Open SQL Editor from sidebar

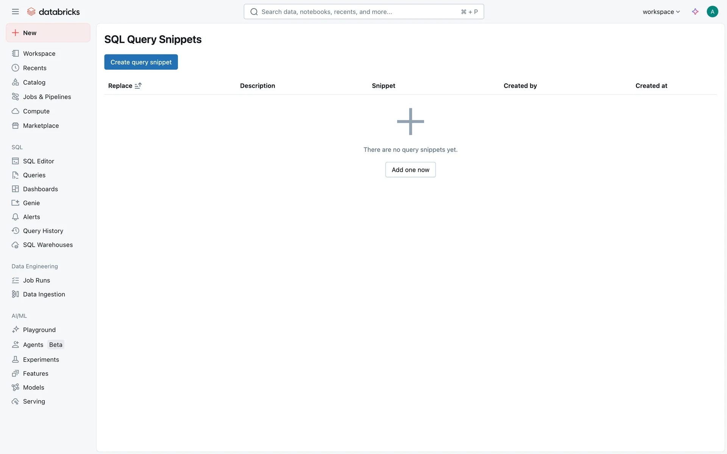coord(38,161)
